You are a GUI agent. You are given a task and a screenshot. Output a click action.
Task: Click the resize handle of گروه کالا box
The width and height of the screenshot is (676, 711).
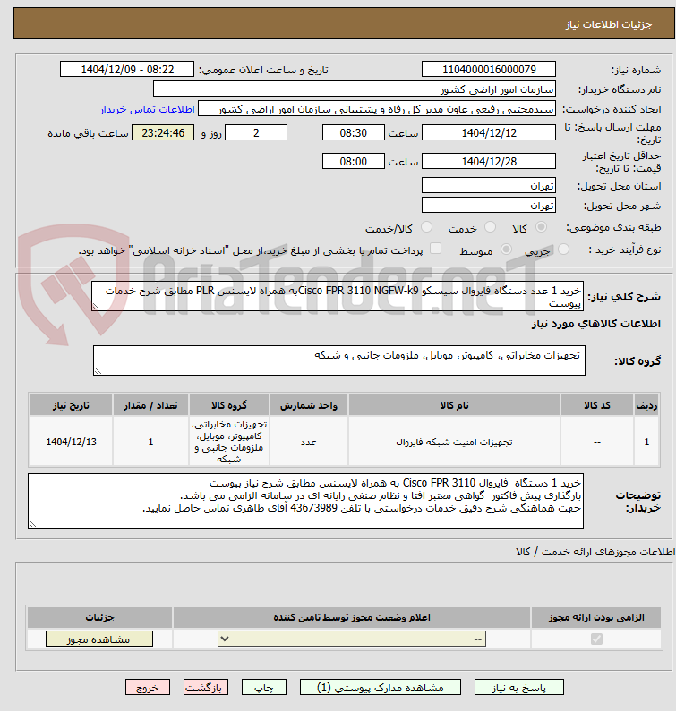pos(98,371)
